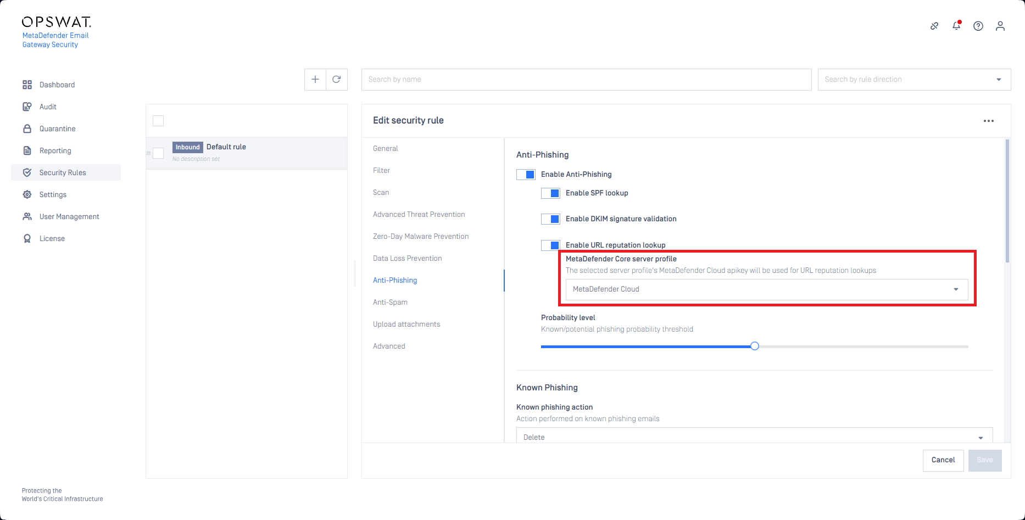Open the Advanced section tab
Screen dimensions: 1025x520
[389, 346]
